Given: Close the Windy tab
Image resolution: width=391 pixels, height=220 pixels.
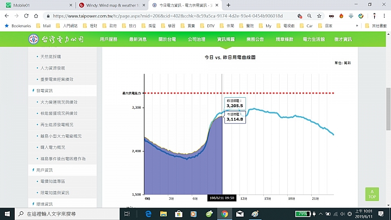Looking at the screenshot, I should tap(144, 5).
